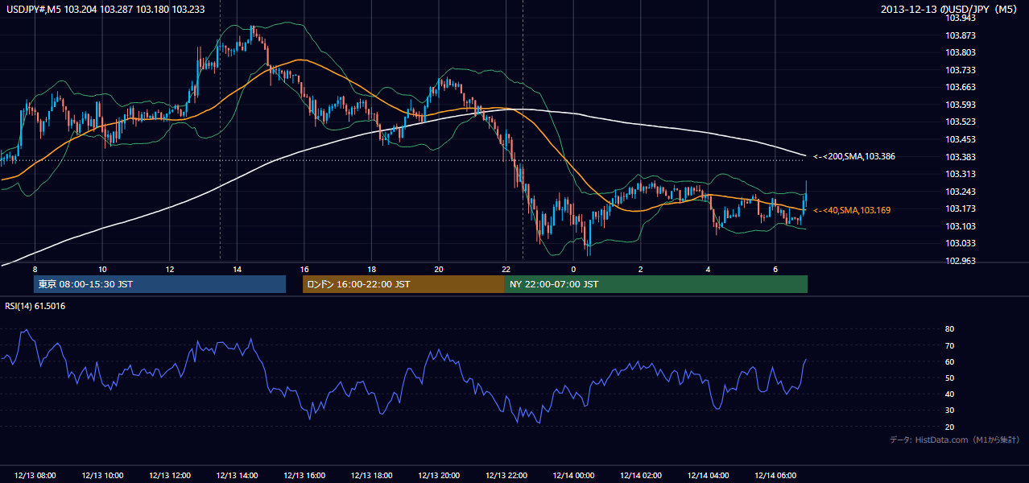Click price level 103.243 on the axis
Screen dimensions: 1029x483
[x=960, y=192]
